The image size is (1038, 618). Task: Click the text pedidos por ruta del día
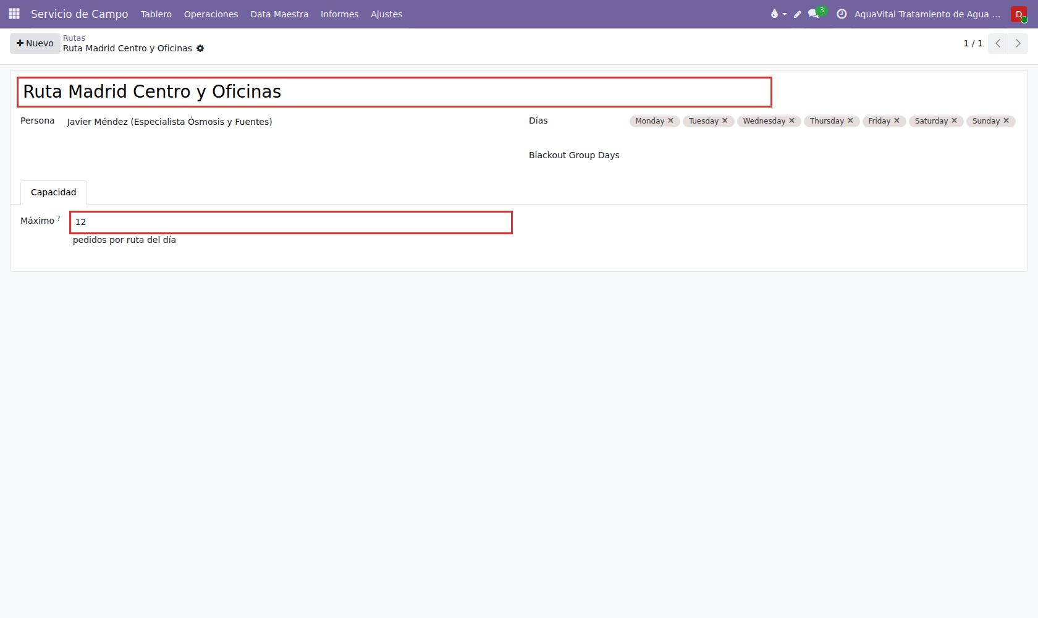click(124, 240)
